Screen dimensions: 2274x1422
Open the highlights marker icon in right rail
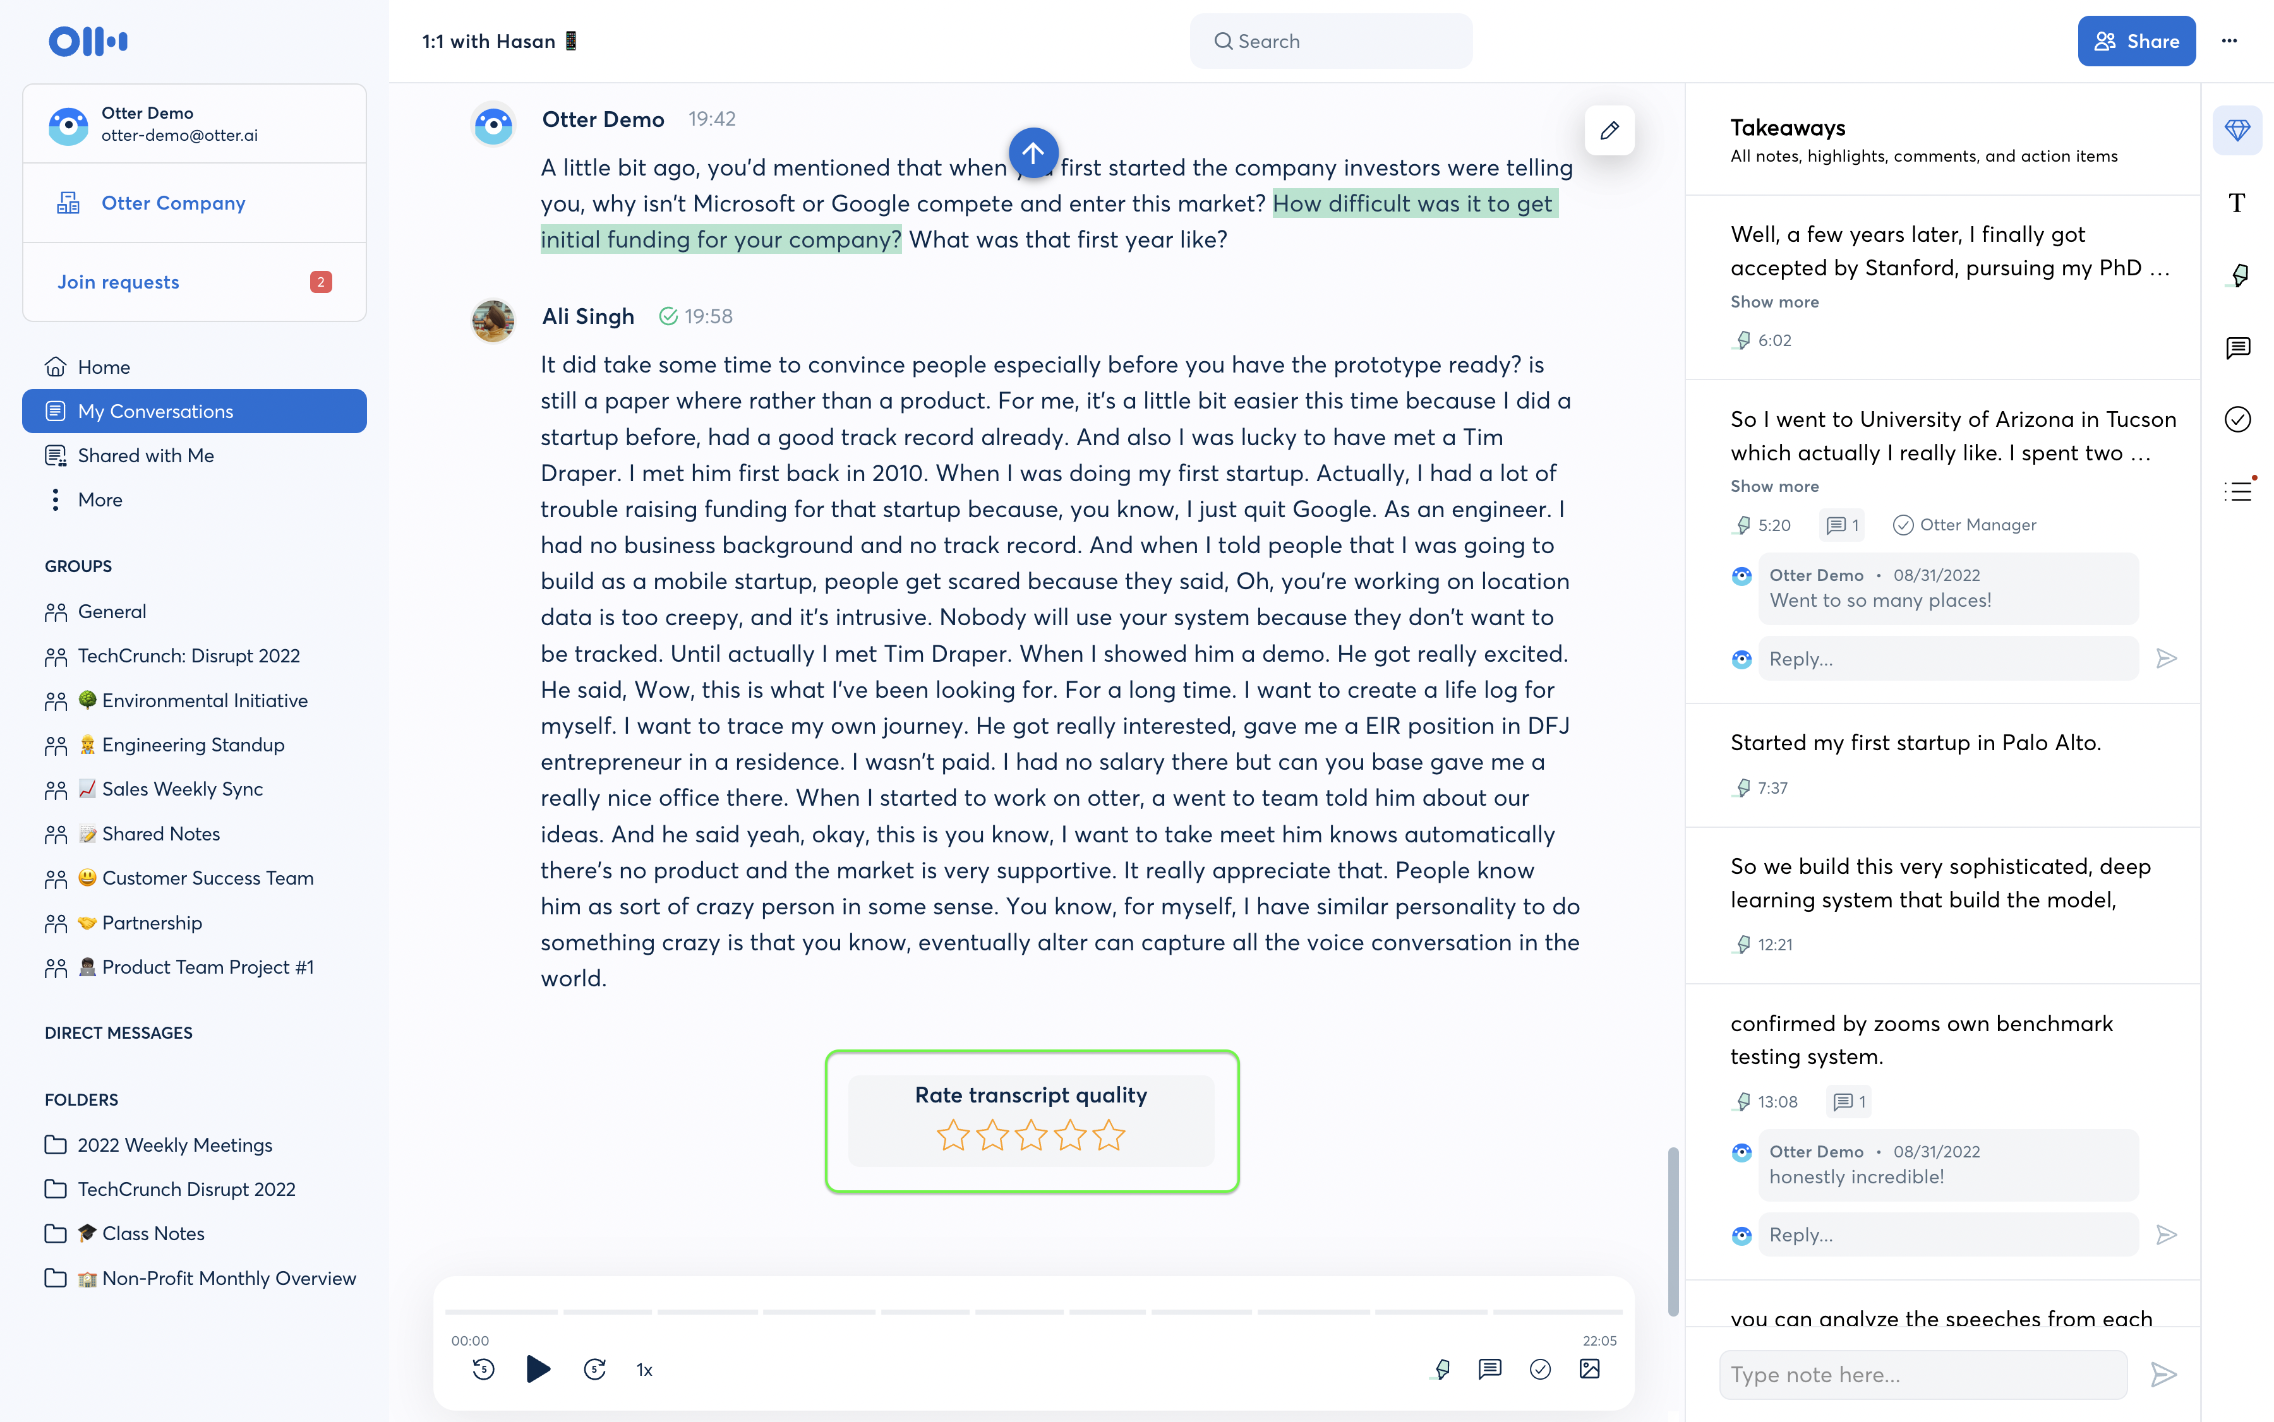[2237, 275]
